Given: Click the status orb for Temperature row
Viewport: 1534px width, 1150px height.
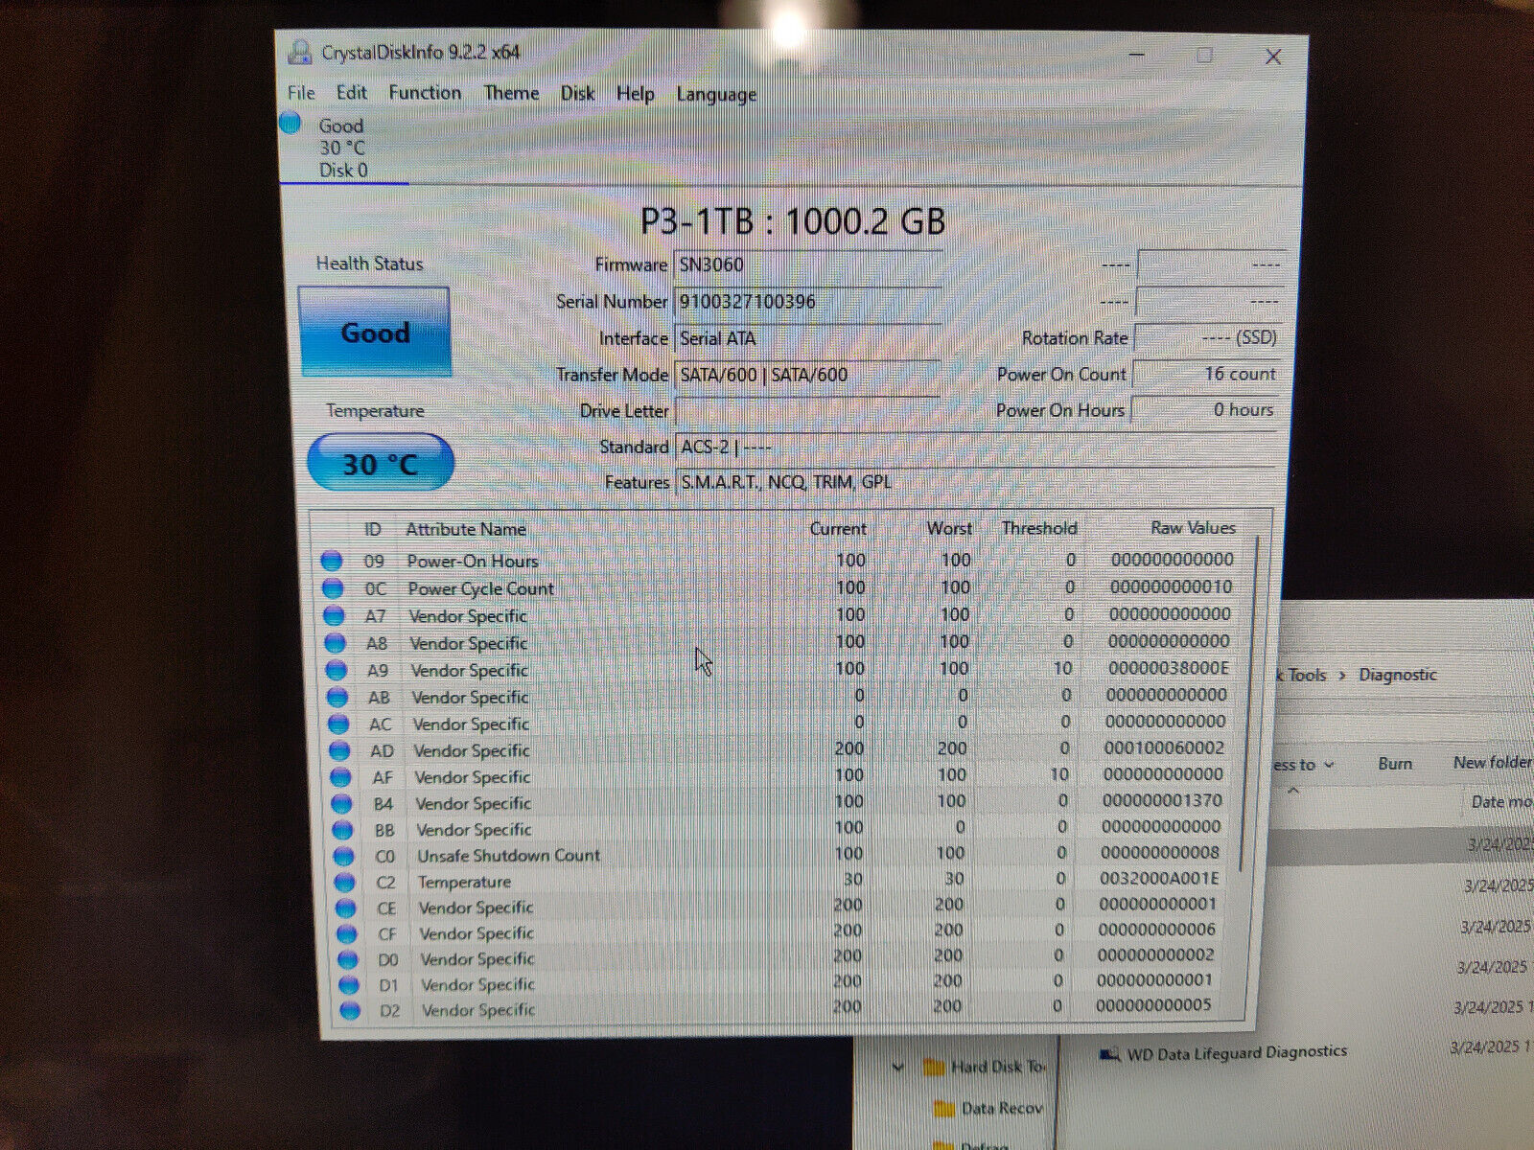Looking at the screenshot, I should (344, 882).
